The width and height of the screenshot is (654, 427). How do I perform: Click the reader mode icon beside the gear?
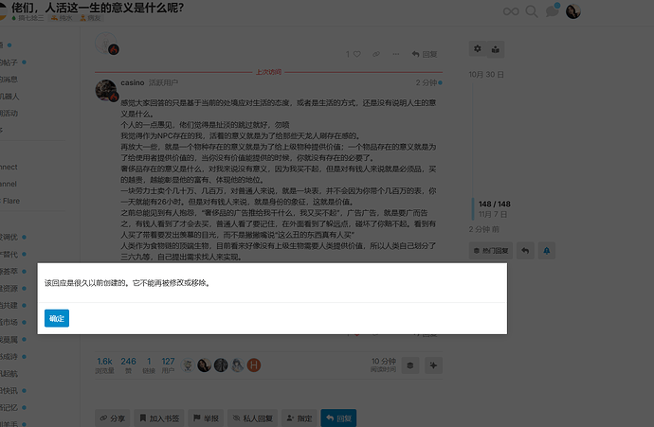tap(496, 49)
